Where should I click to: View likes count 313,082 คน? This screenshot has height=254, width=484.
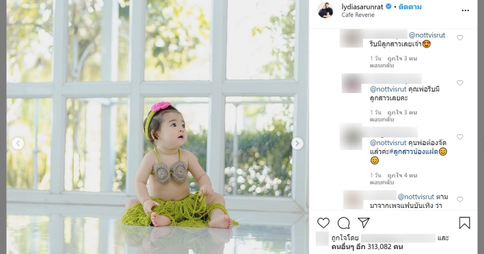coord(367,247)
